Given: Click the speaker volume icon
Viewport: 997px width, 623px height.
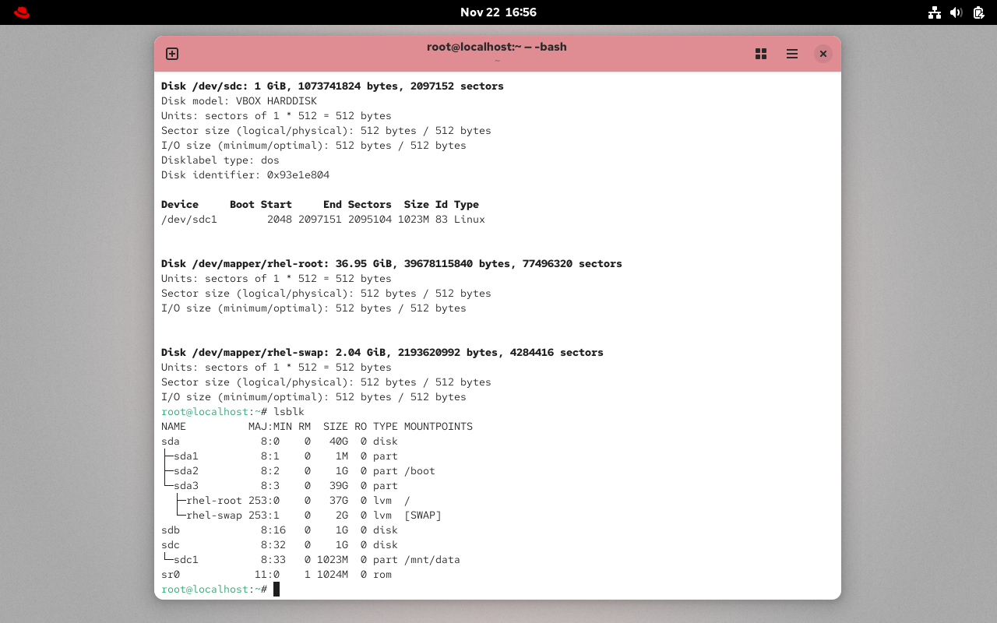Looking at the screenshot, I should coord(956,12).
